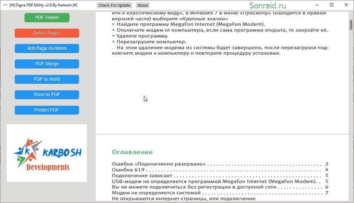This screenshot has height=203, width=354.
Task: Click bullet line Найдите программу MegaFon Internet
Action: point(188,24)
